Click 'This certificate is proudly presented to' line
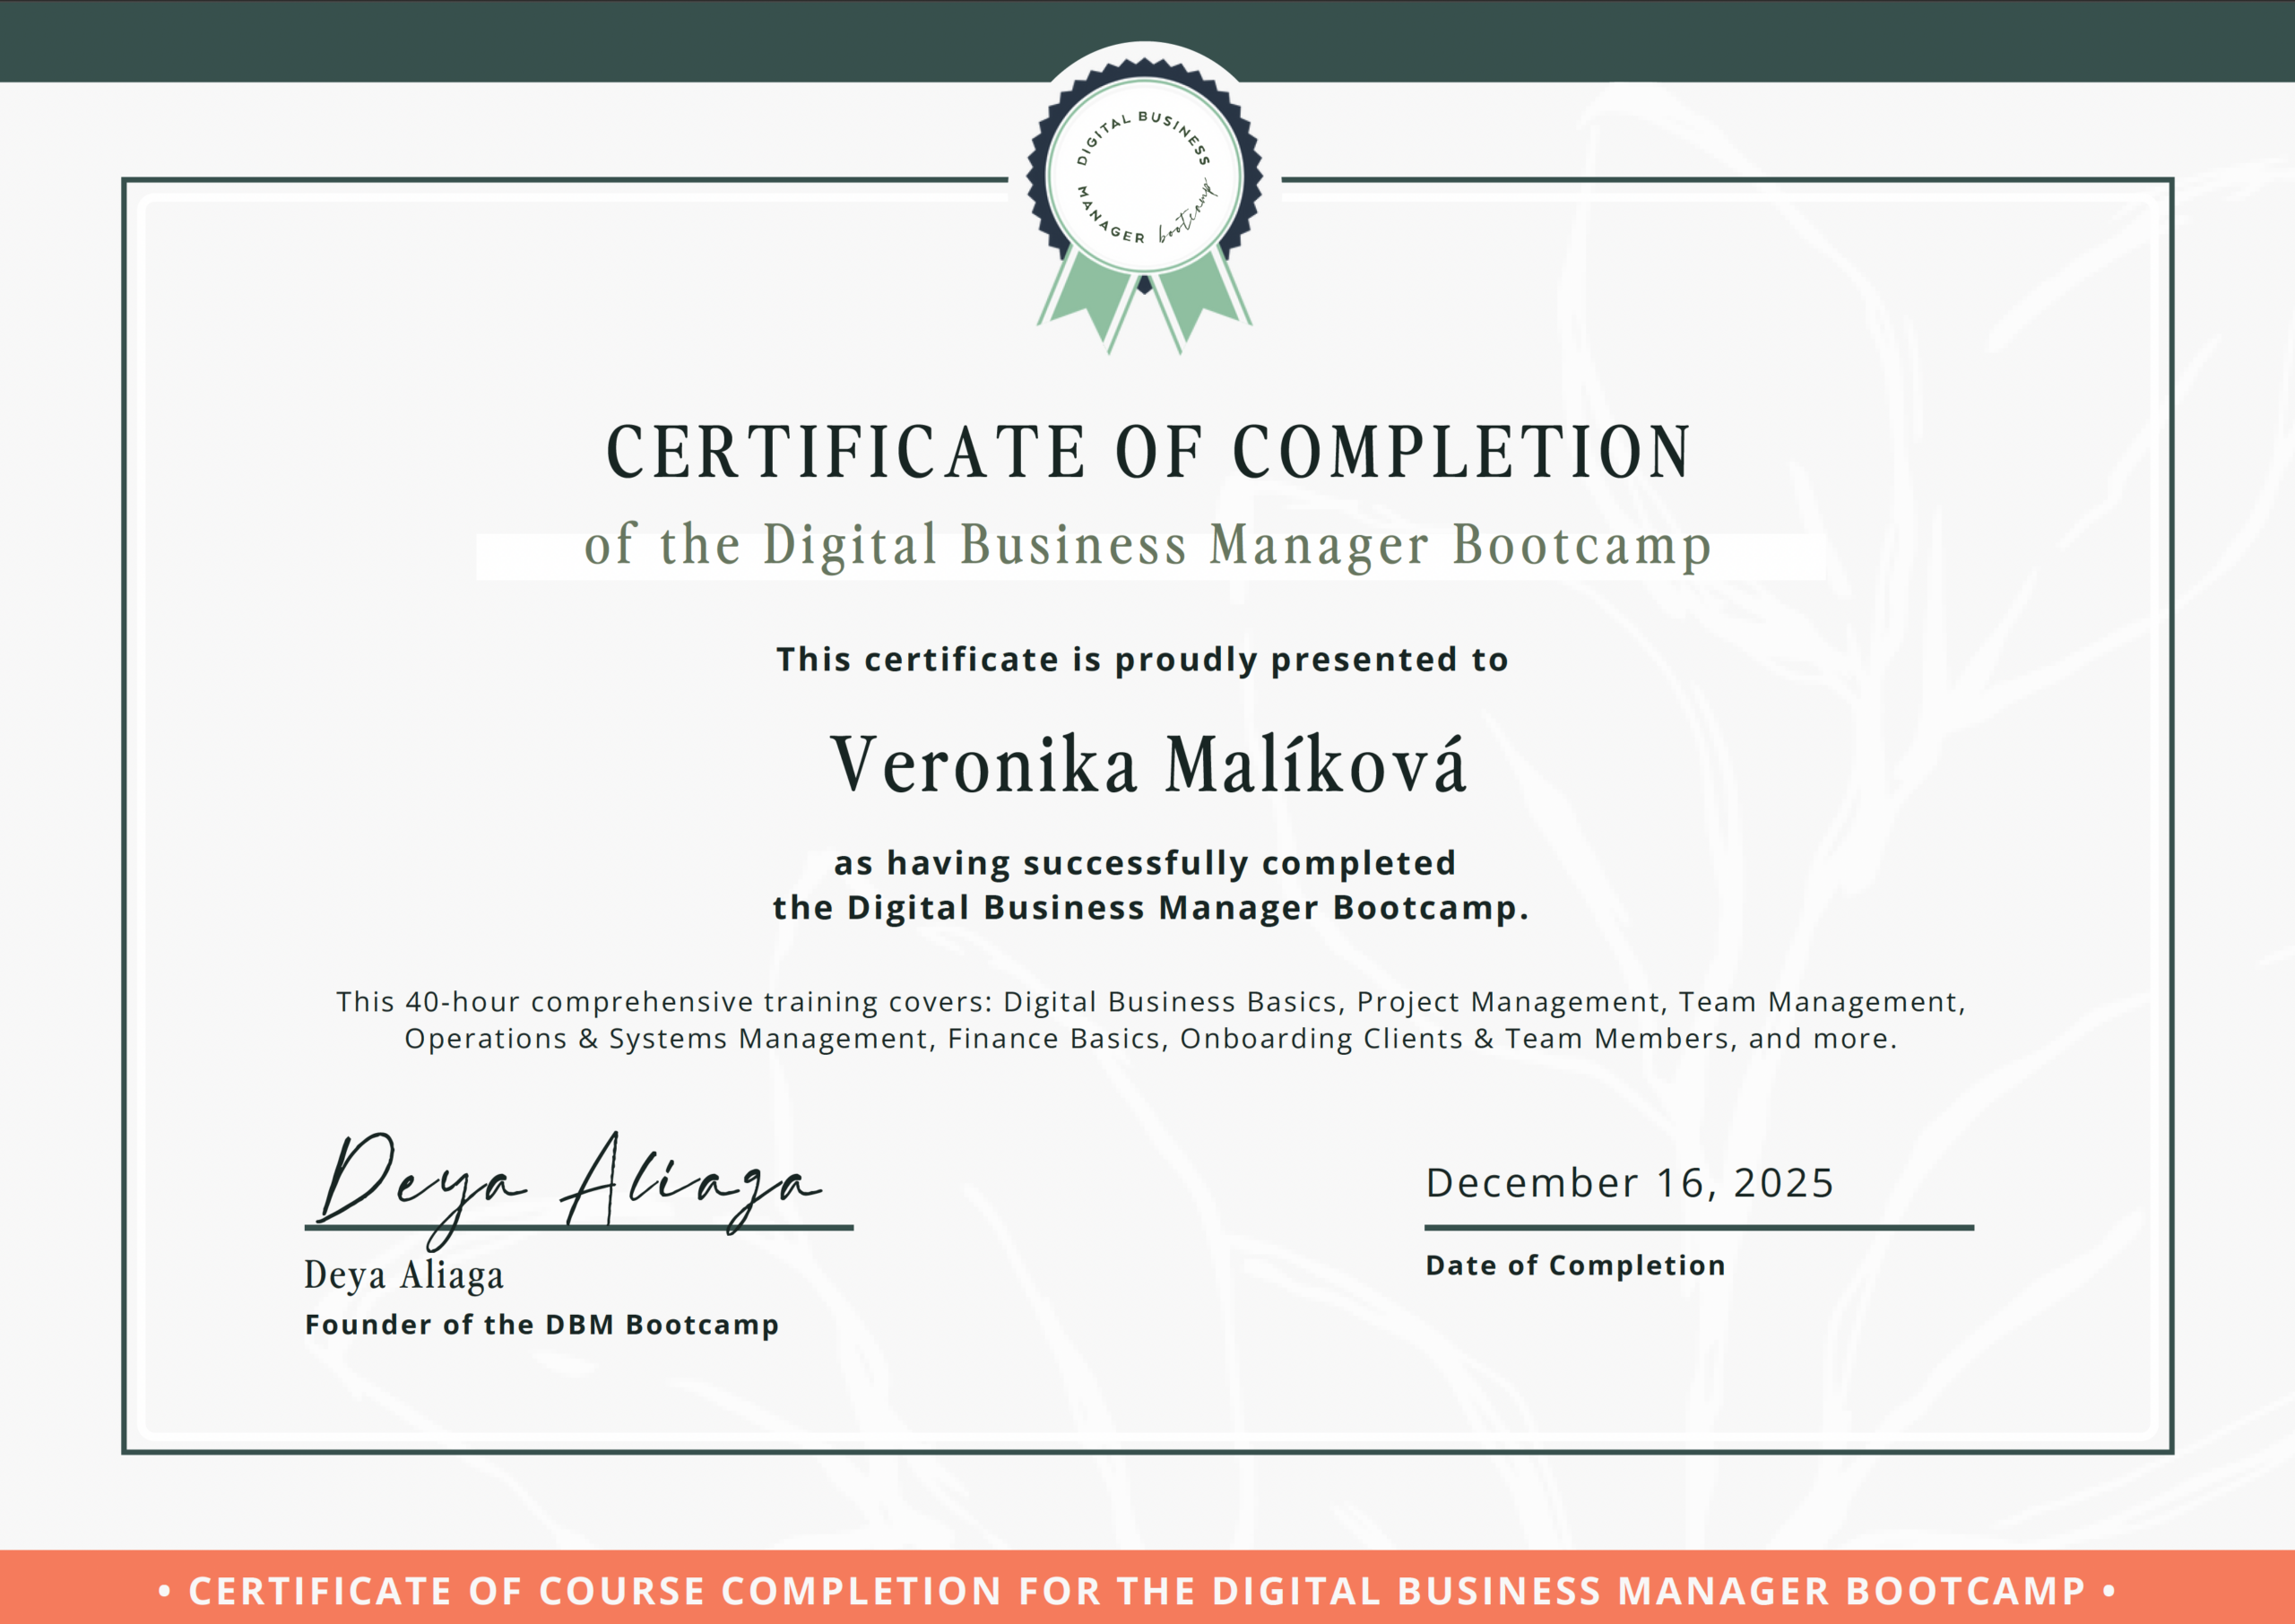Viewport: 2295px width, 1624px height. point(1142,660)
